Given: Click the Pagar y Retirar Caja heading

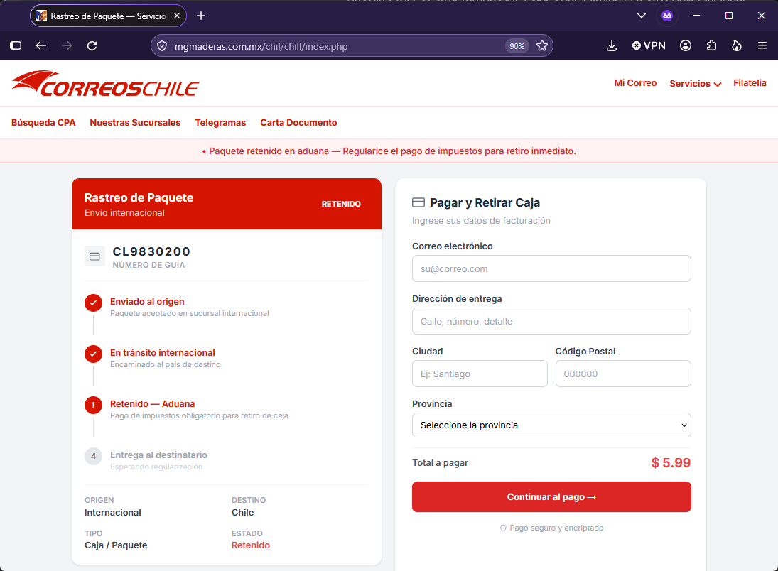Looking at the screenshot, I should [485, 202].
